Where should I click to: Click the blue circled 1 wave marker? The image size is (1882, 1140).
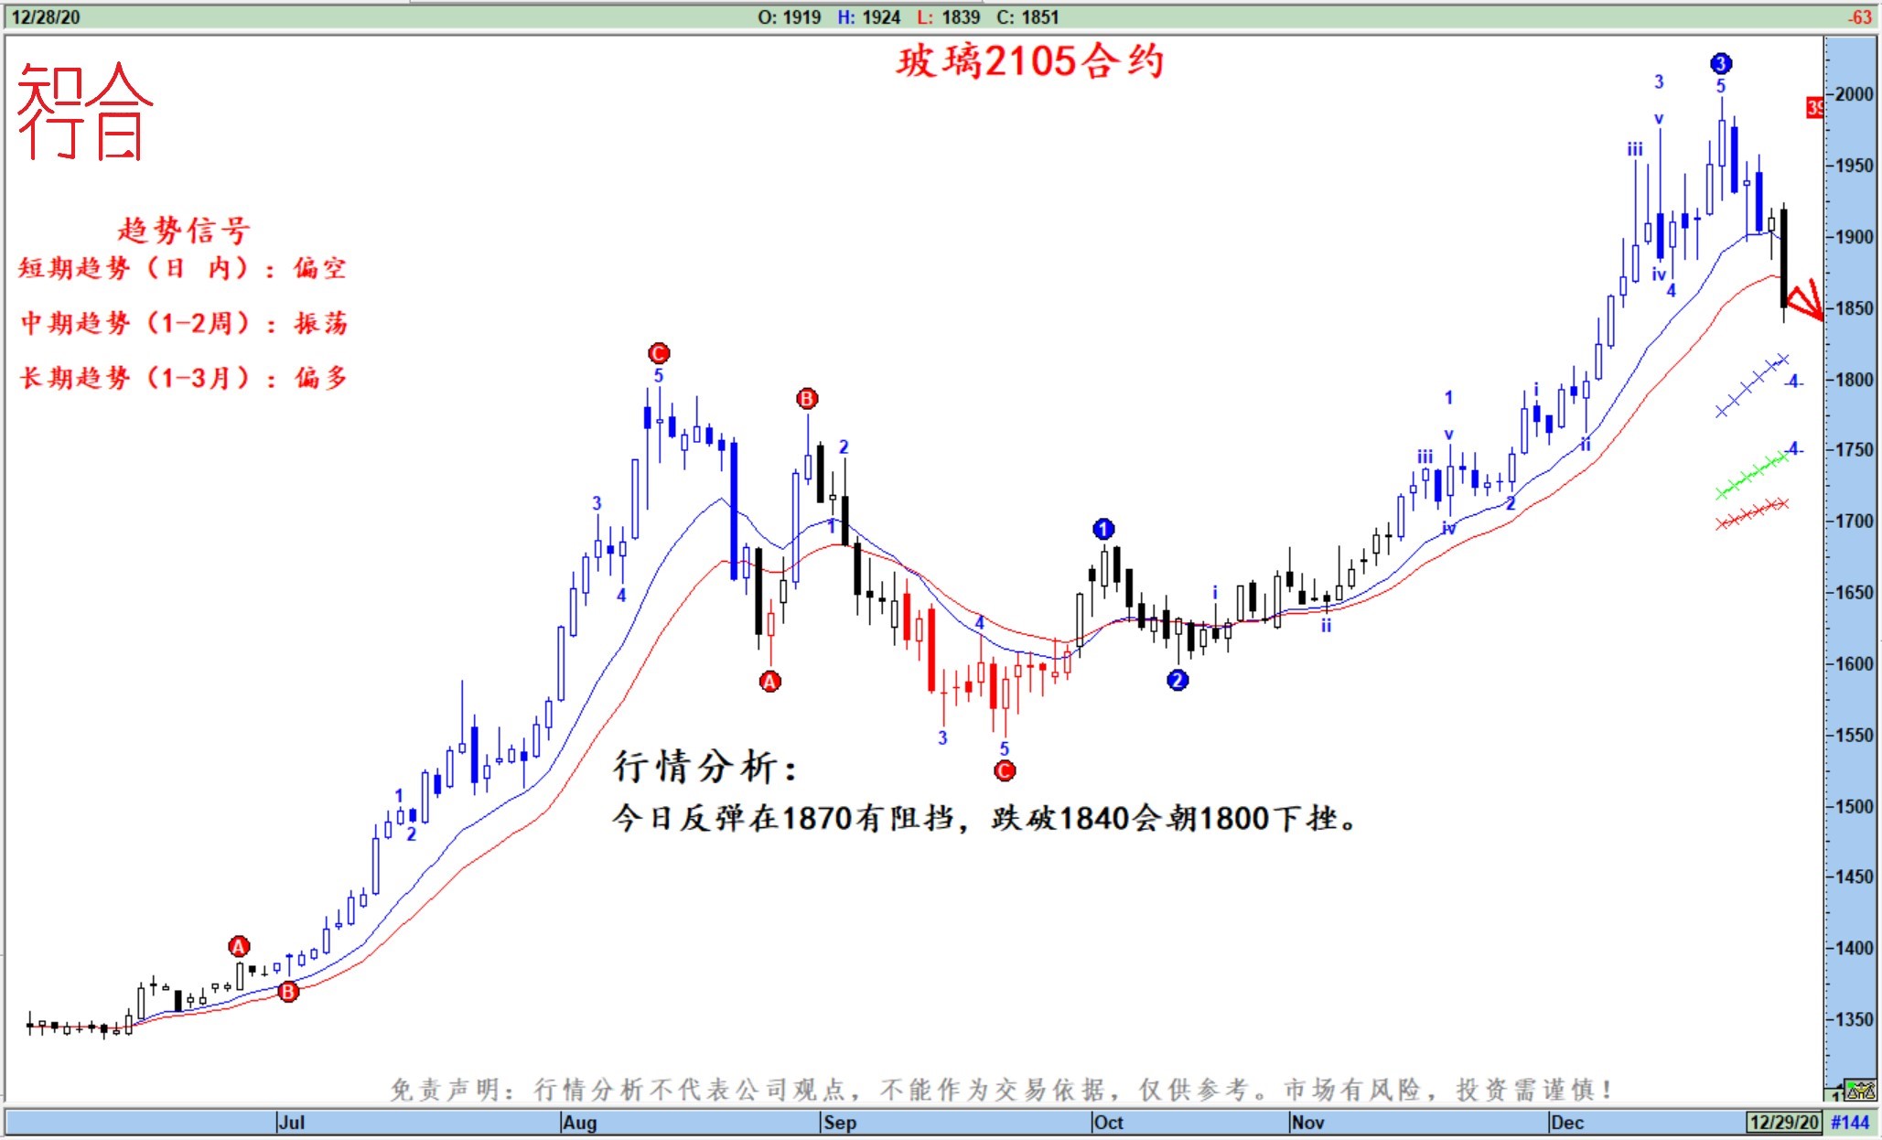tap(1103, 529)
